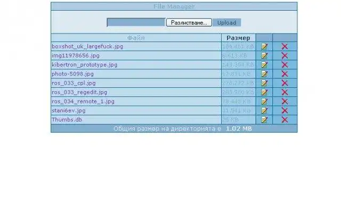Click the Общия размер на директорията label

pos(167,129)
